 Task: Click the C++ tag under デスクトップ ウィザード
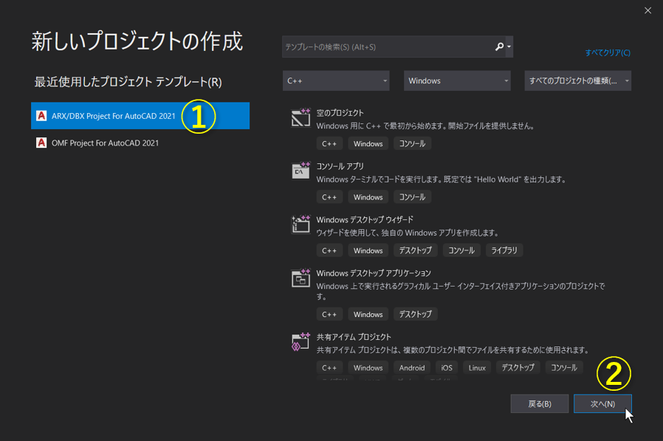pos(329,250)
